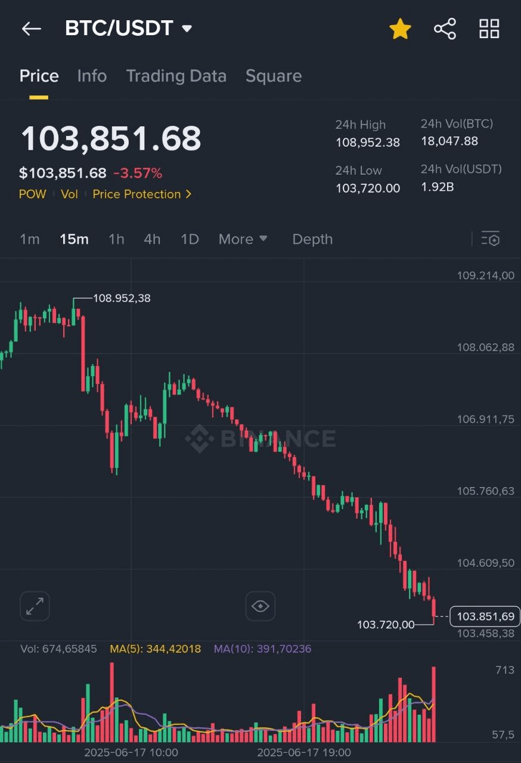The height and width of the screenshot is (763, 521).
Task: Open the four-square grid menu icon
Action: [x=489, y=29]
